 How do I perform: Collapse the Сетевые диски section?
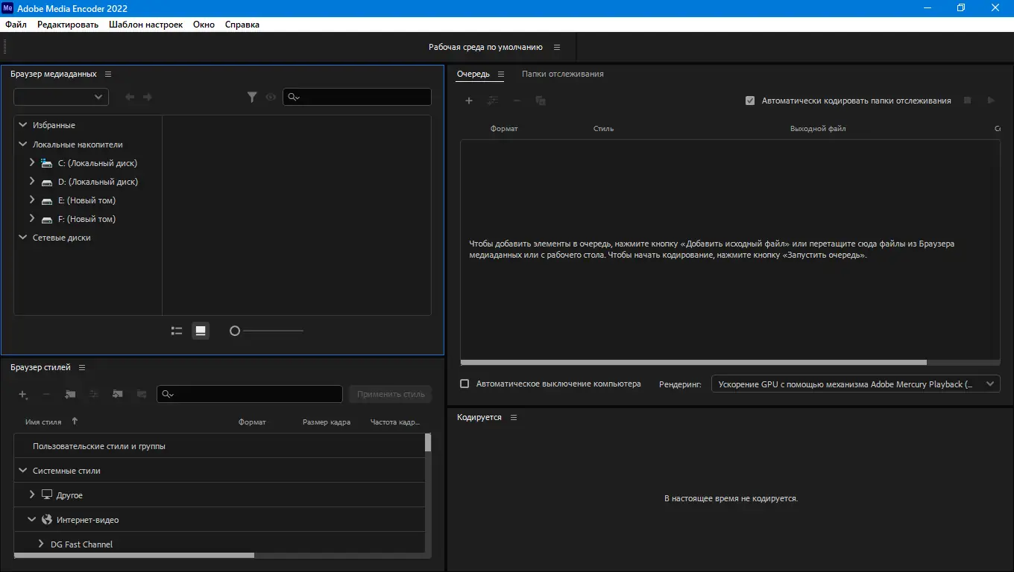(23, 238)
